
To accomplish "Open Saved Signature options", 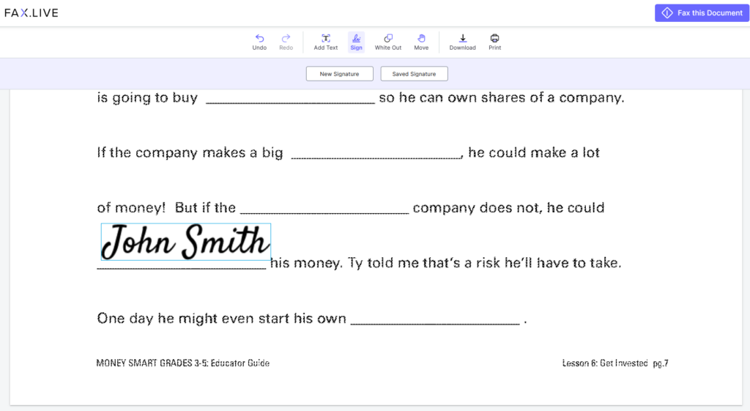I will tap(415, 74).
